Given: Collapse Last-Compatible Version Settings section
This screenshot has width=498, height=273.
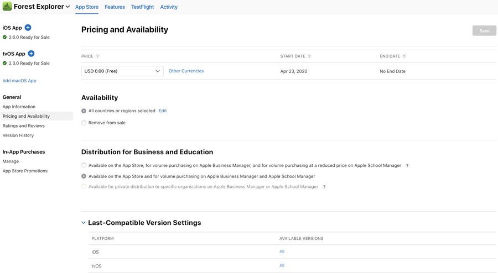Looking at the screenshot, I should (83, 223).
